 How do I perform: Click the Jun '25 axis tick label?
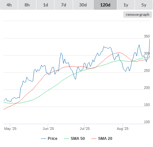48,129
